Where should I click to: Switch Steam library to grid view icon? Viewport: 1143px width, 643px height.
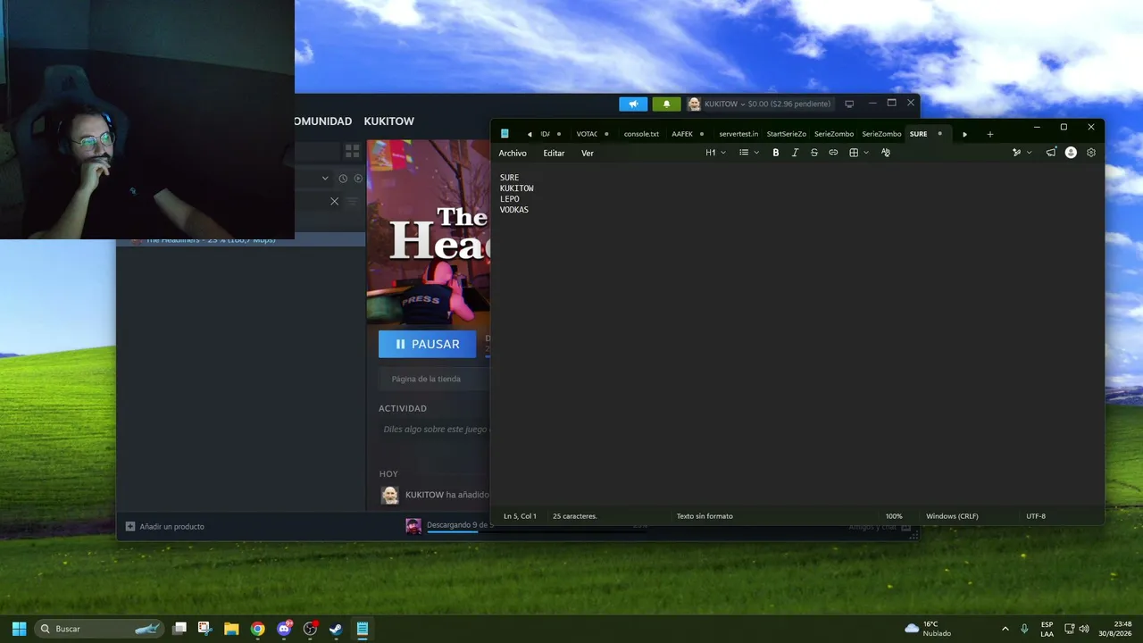pyautogui.click(x=353, y=151)
